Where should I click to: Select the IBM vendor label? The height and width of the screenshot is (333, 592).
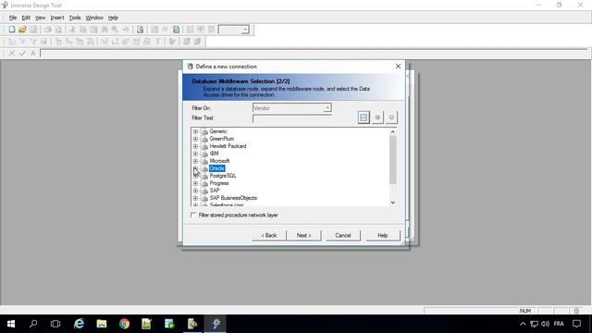coord(214,154)
